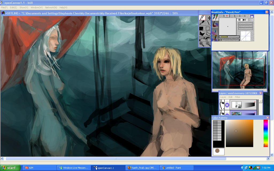Choose the watercolor drop brush type
This screenshot has height=171, width=274.
click(x=215, y=32)
